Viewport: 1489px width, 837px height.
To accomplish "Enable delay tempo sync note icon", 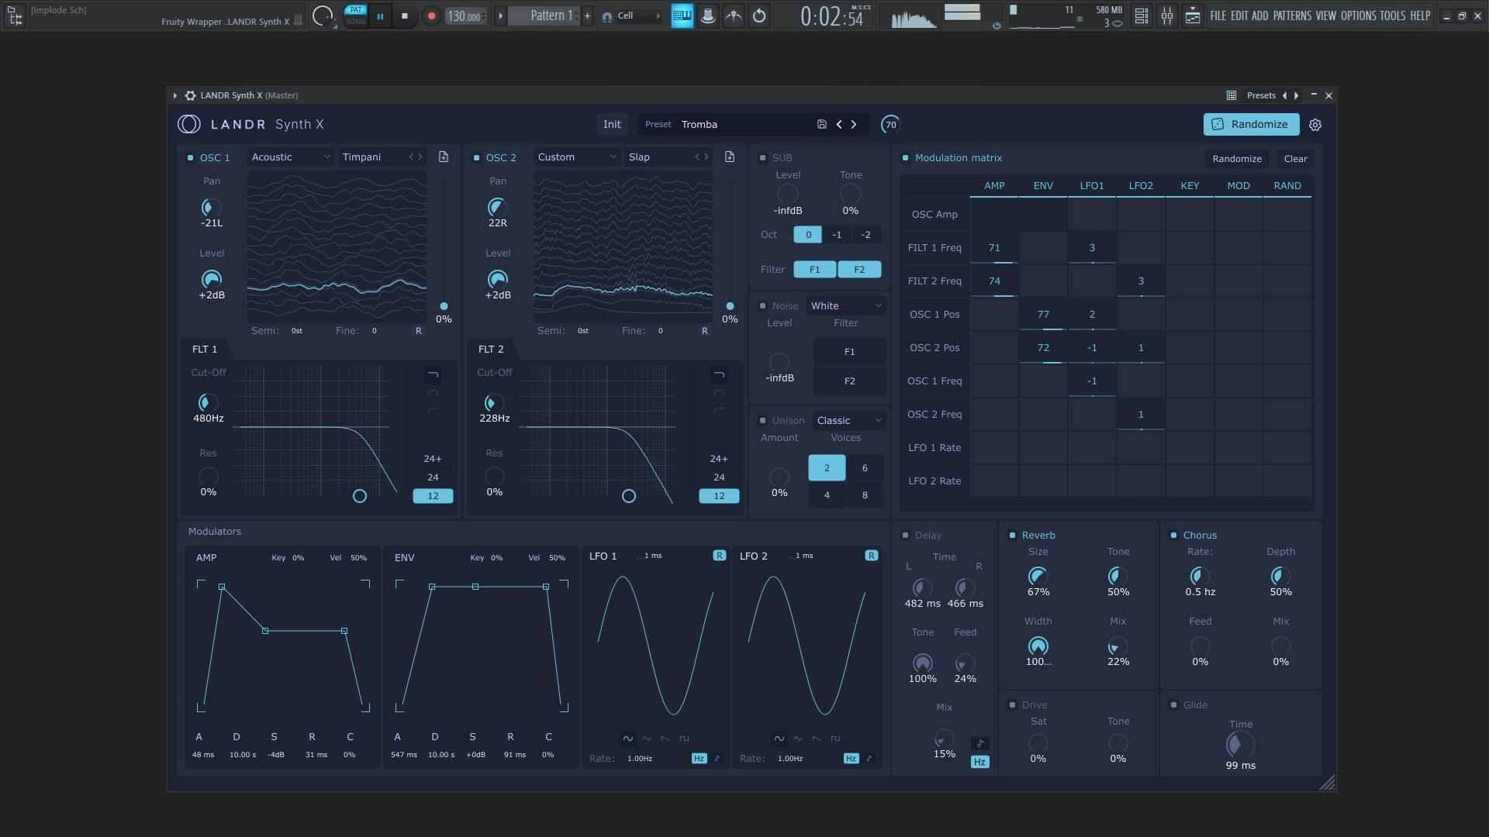I will pyautogui.click(x=980, y=743).
